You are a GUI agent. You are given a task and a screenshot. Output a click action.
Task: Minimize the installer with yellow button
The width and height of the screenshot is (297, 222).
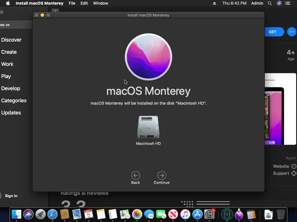[x=42, y=15]
